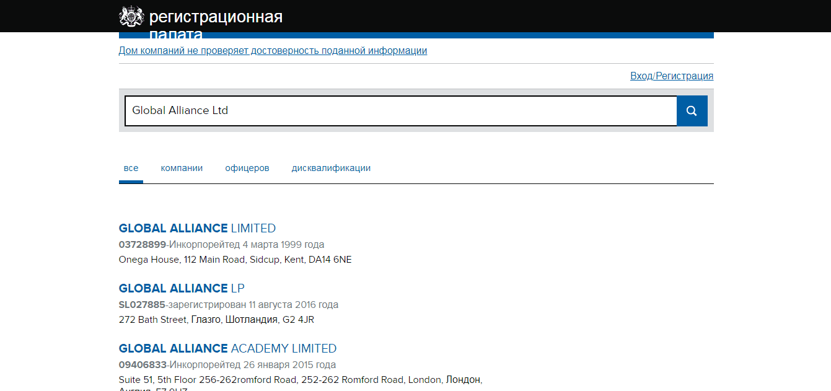The image size is (831, 391).
Task: Click the 272 Bath Street address line
Action: [x=218, y=320]
